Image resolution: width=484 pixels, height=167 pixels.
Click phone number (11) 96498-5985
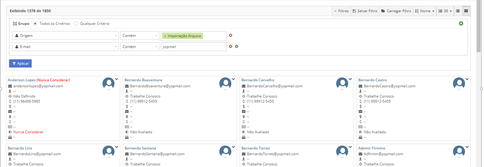[27, 101]
